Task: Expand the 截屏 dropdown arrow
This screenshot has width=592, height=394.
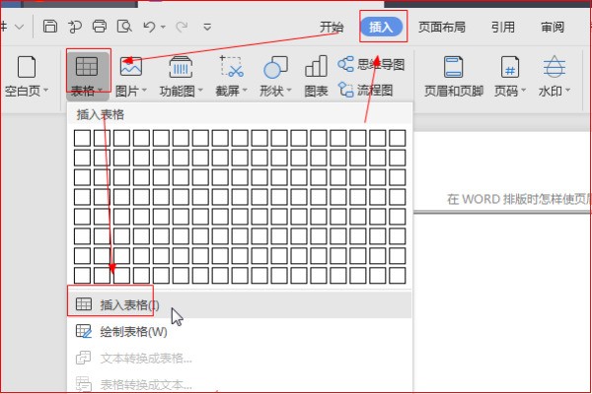Action: (x=245, y=91)
